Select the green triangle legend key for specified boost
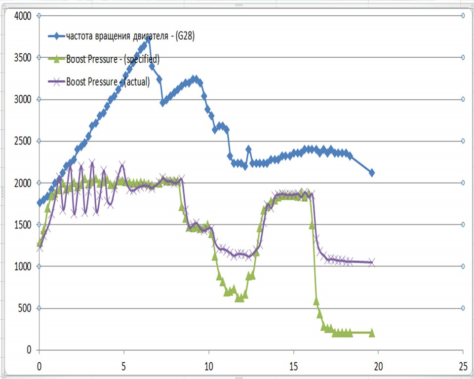 tap(56, 59)
